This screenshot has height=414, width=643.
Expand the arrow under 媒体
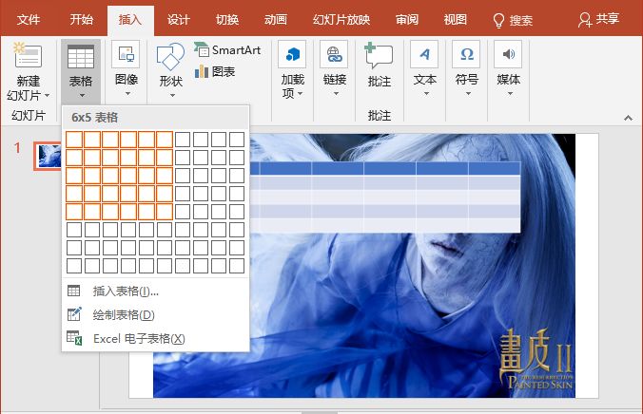[x=510, y=94]
